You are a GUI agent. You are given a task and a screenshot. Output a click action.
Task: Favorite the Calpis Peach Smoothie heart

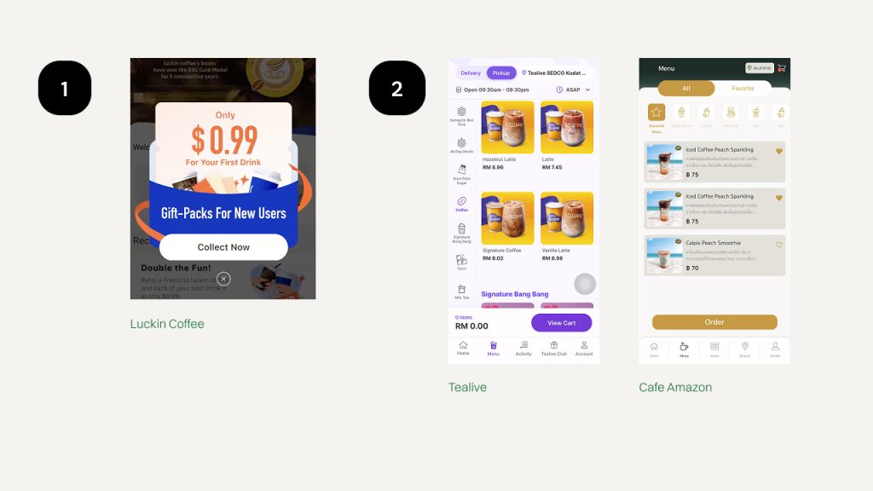pyautogui.click(x=779, y=245)
